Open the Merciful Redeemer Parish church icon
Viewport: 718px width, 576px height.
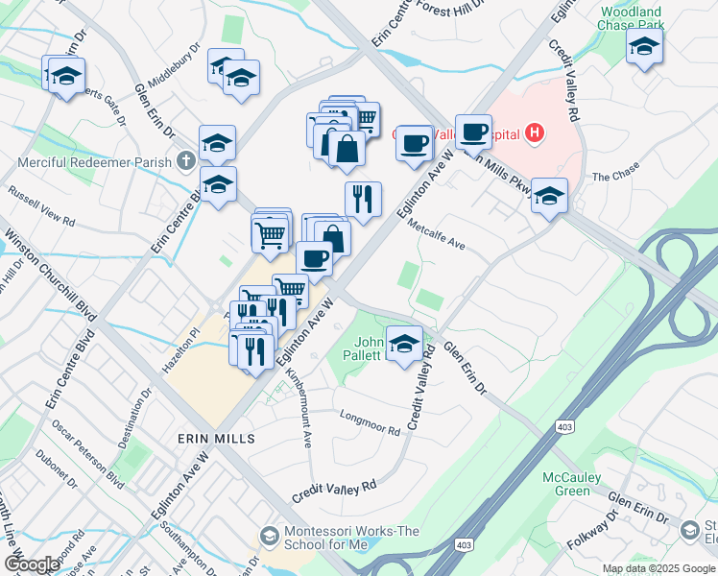pos(186,161)
